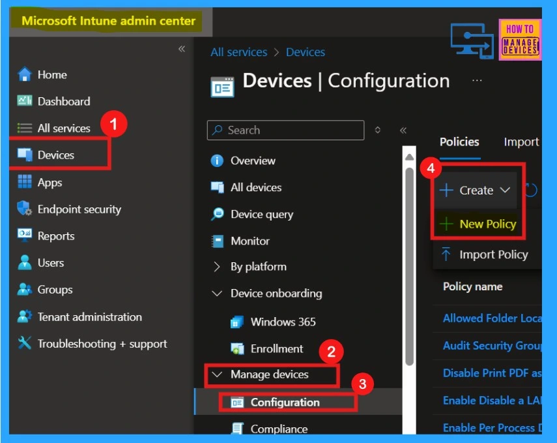Click the Dashboard chart icon

[x=25, y=101]
